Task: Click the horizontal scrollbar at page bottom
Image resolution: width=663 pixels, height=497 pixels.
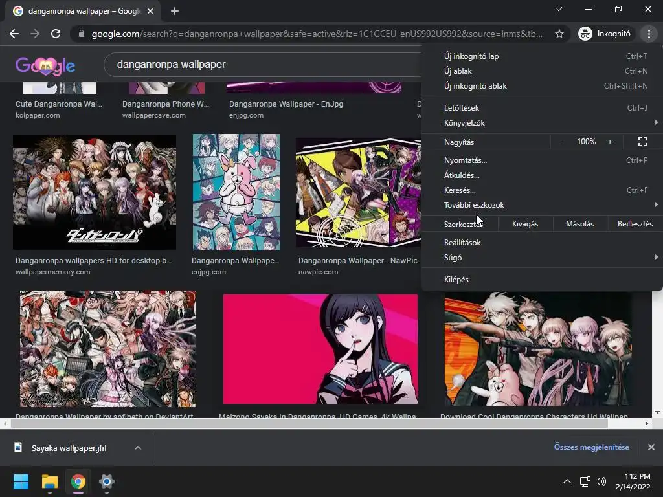Action: point(309,423)
